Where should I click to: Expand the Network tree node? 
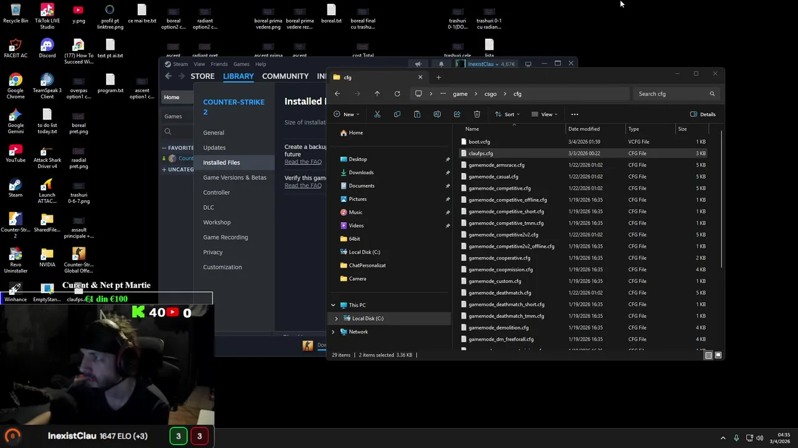(333, 332)
